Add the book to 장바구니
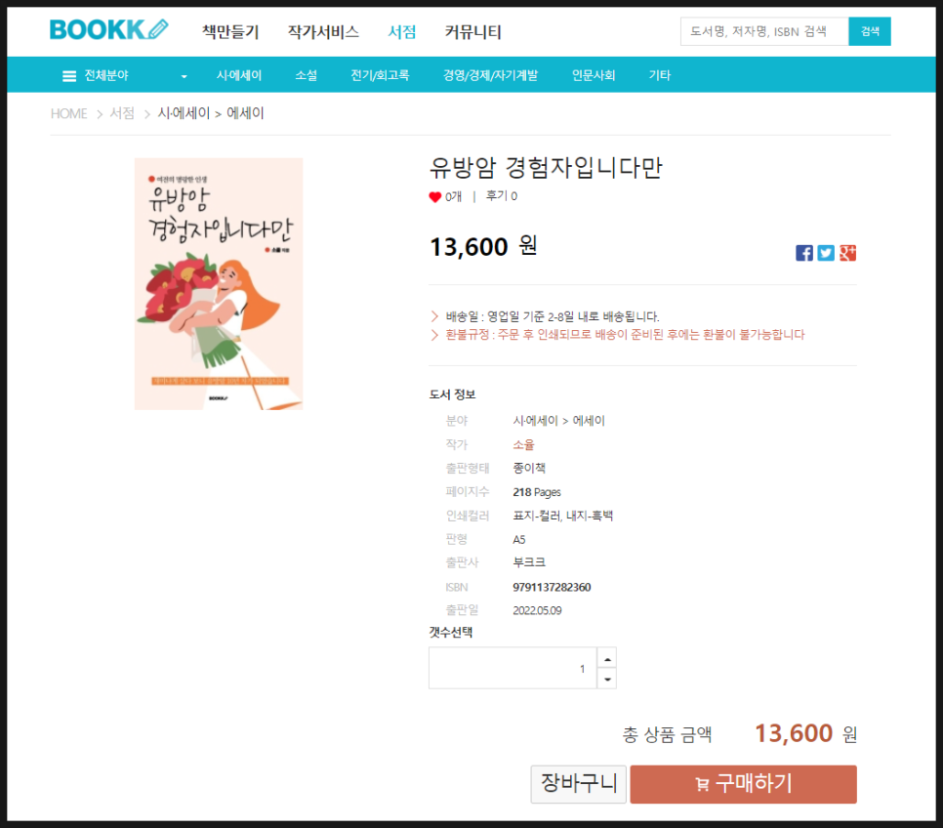 tap(579, 784)
